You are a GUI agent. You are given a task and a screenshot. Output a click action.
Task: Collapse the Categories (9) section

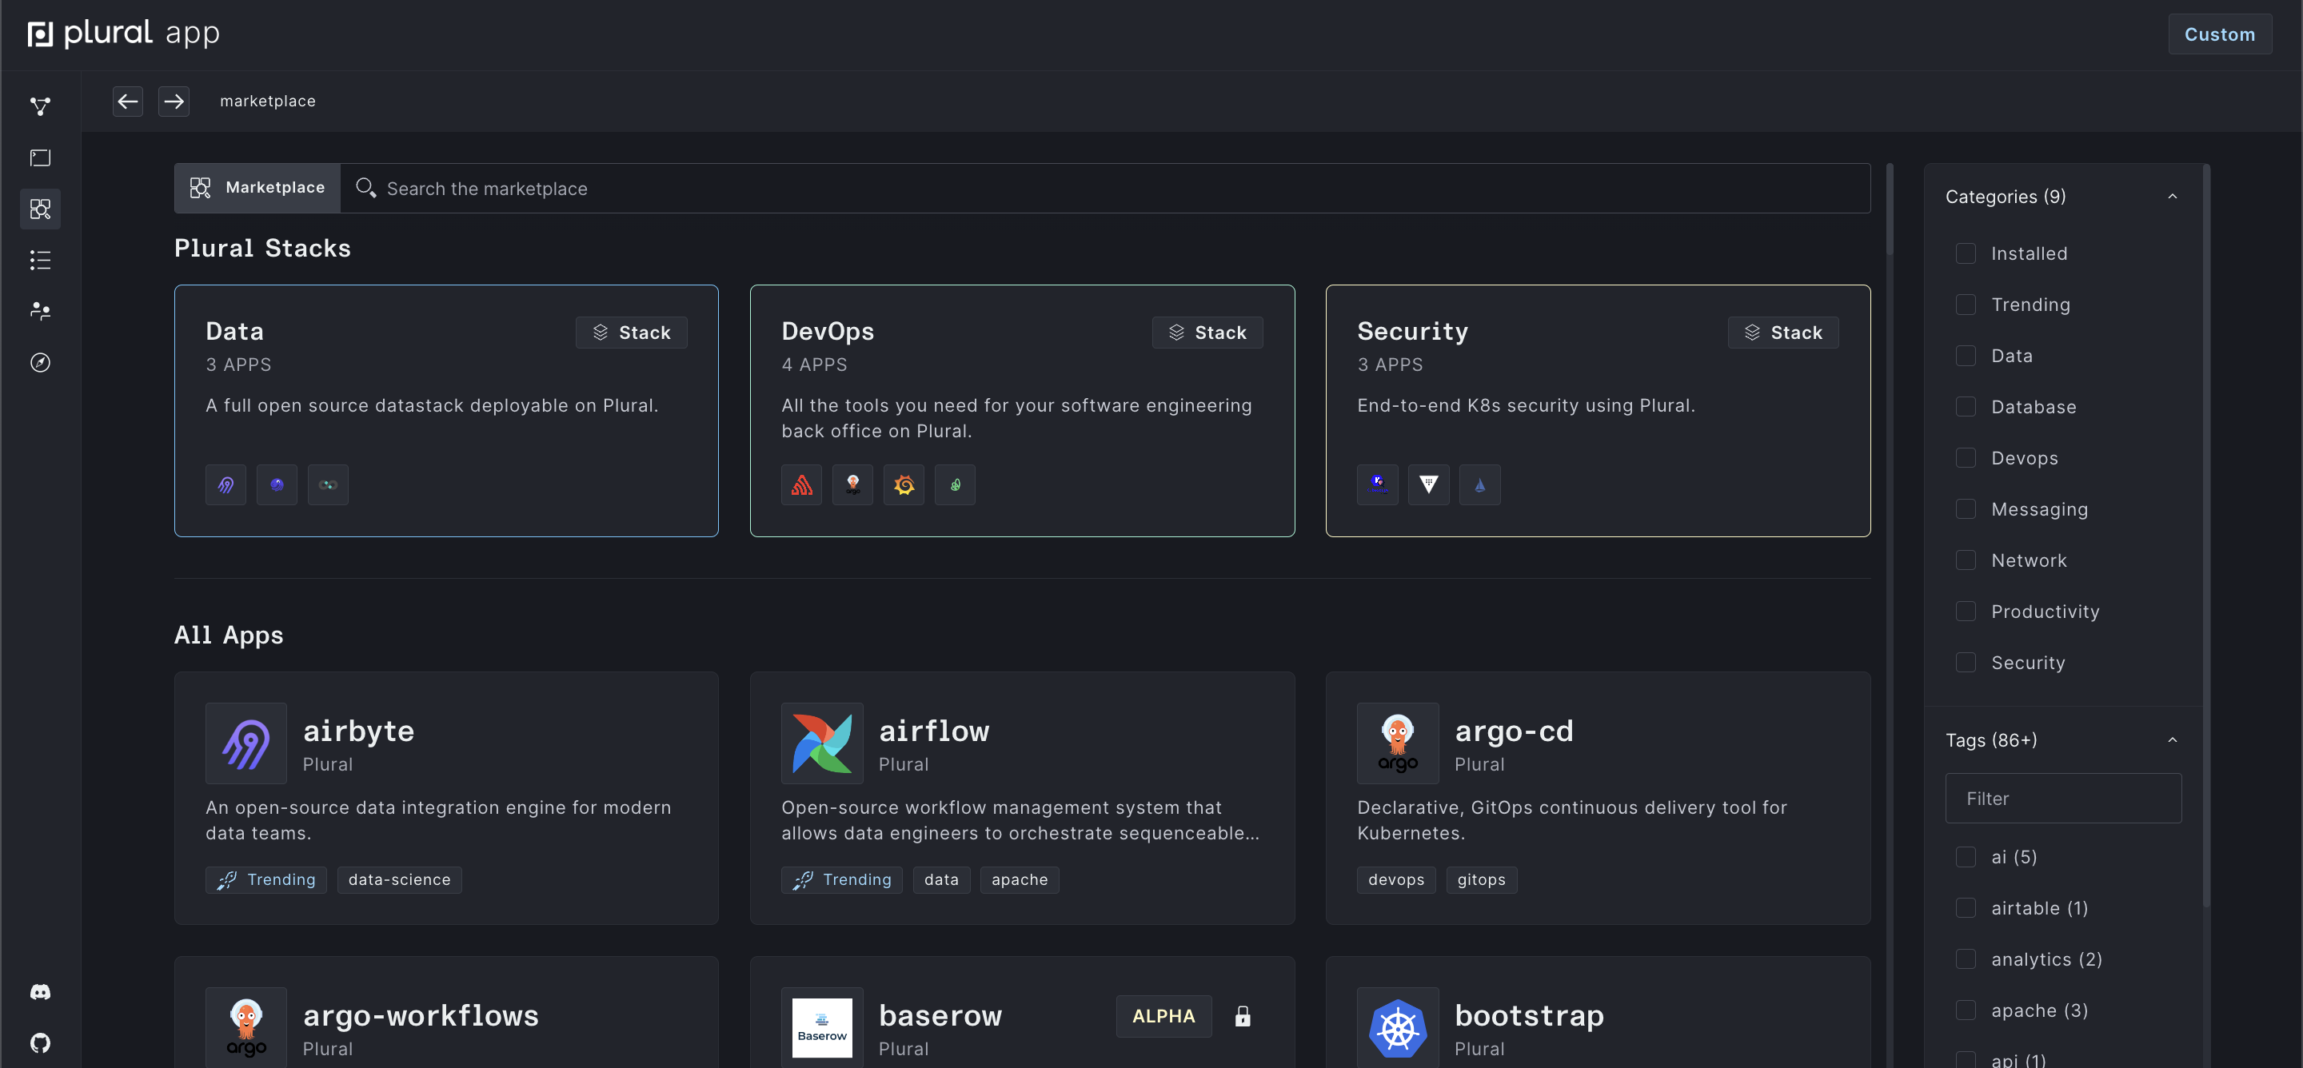tap(2173, 197)
